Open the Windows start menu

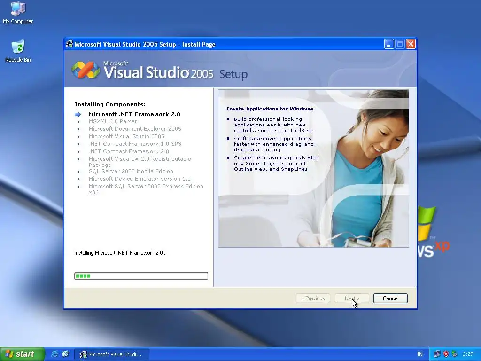pos(23,354)
